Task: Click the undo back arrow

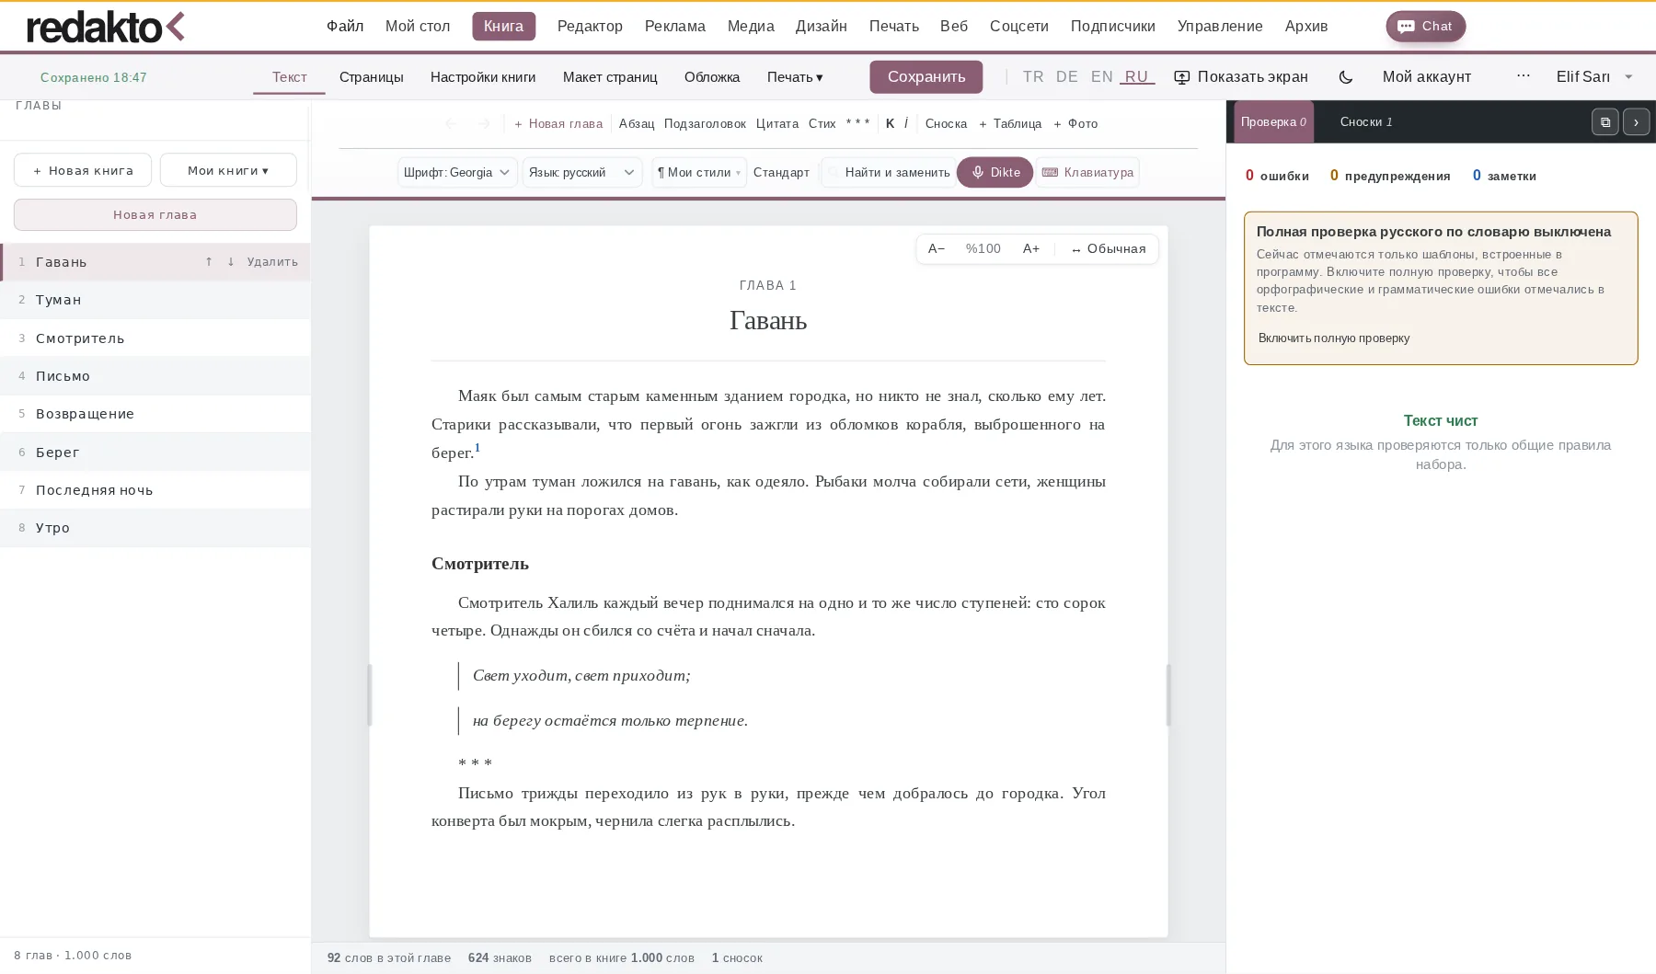Action: pyautogui.click(x=450, y=123)
